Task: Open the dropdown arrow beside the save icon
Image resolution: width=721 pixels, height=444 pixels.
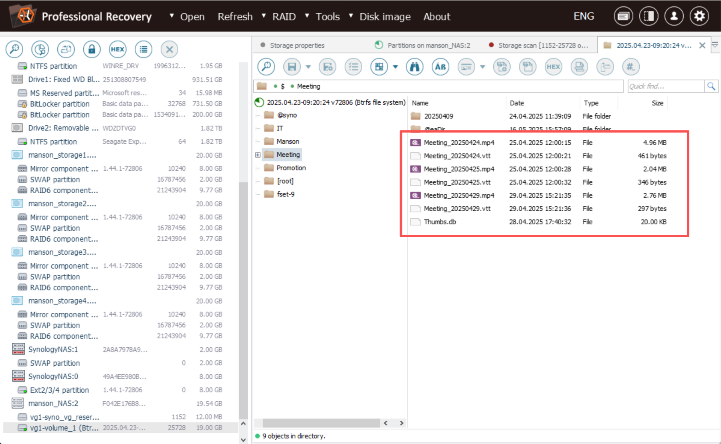Action: click(308, 67)
